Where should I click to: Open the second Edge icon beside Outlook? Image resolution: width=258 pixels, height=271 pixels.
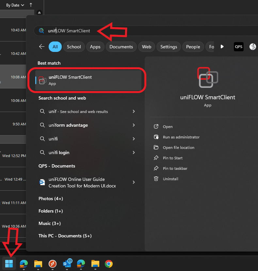[x=81, y=264]
